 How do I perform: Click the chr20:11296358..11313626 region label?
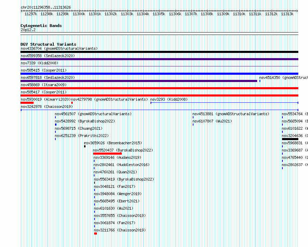(46, 7)
